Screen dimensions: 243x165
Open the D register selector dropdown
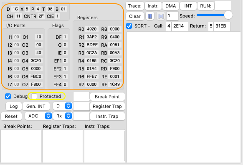click(63, 106)
